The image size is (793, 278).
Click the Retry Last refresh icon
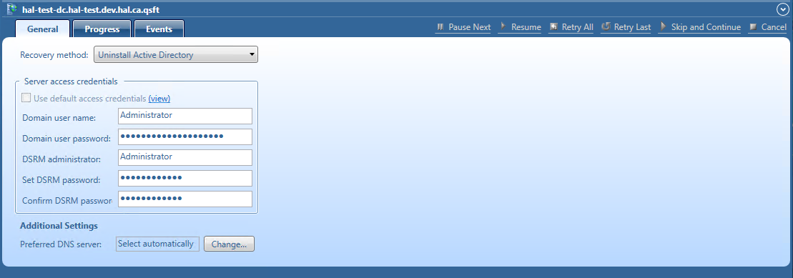(x=606, y=26)
